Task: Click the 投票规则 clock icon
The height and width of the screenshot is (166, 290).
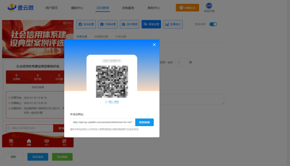Action: 9,108
